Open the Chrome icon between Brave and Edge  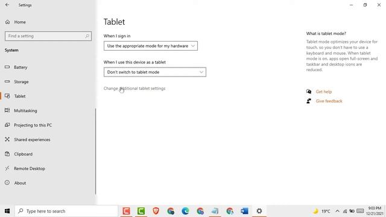click(171, 211)
